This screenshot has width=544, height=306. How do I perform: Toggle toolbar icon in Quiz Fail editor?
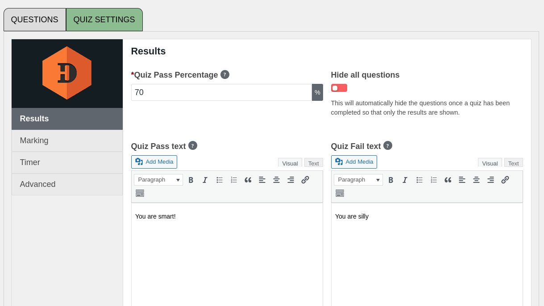340,193
